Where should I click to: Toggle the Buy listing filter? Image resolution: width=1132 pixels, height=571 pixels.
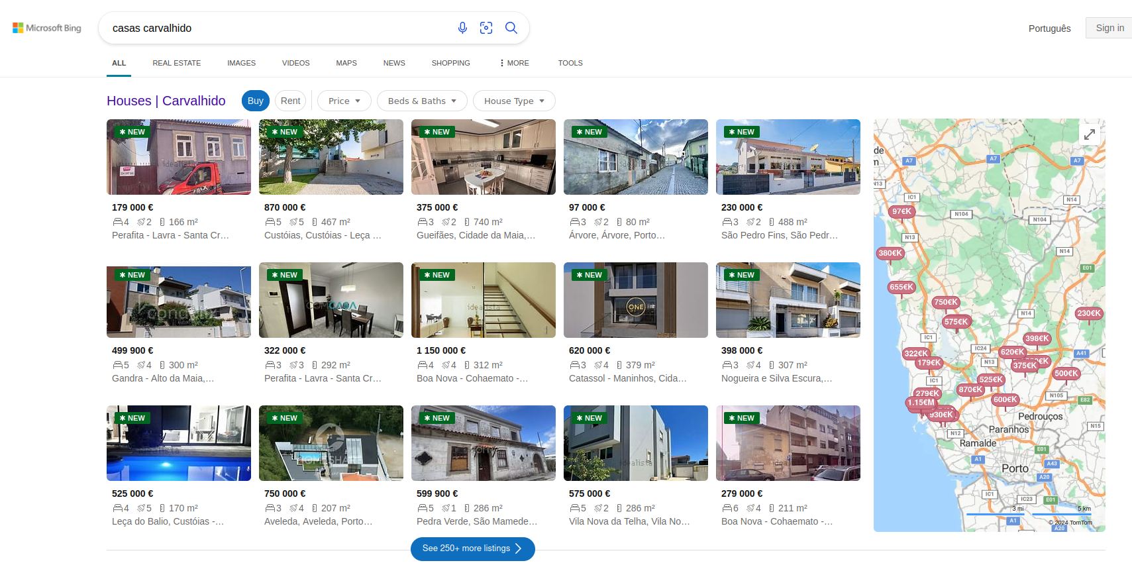coord(256,101)
